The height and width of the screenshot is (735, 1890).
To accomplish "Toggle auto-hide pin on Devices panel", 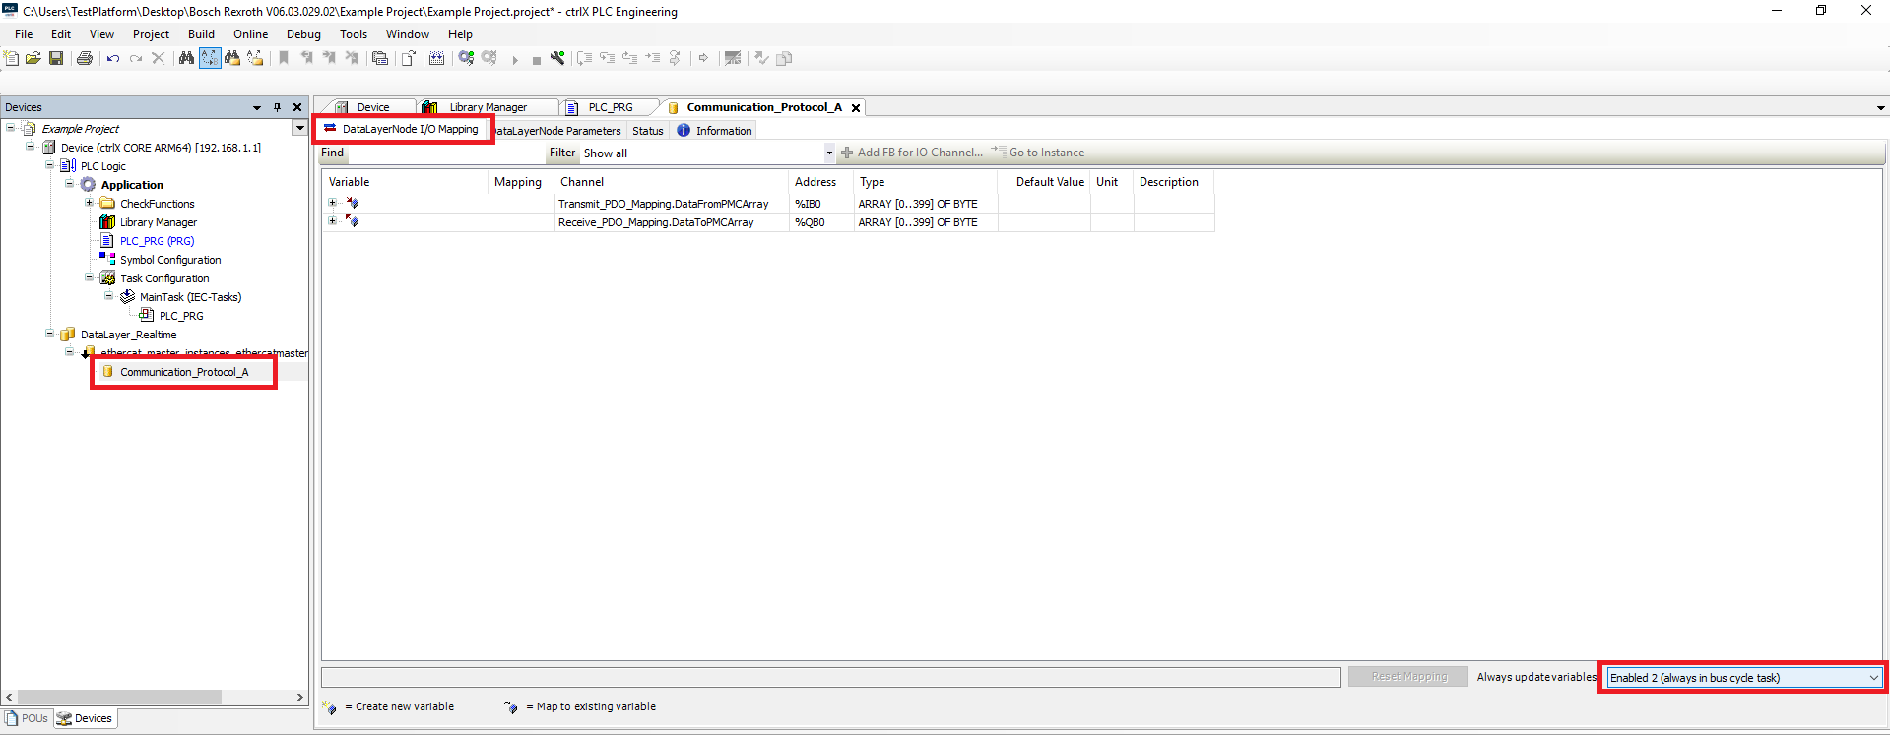I will [x=277, y=107].
